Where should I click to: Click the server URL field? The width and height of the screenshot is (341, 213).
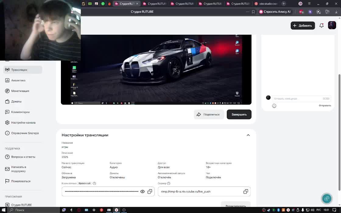point(204,191)
